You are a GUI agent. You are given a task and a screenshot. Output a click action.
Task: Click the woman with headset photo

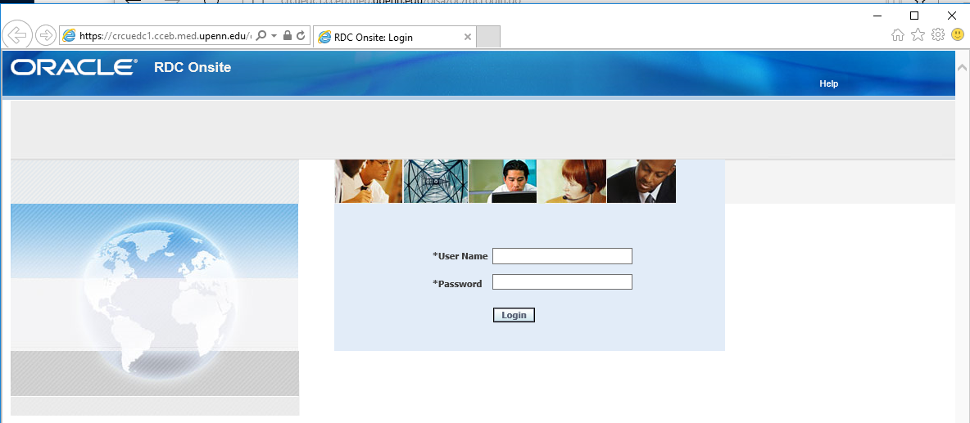[x=572, y=181]
